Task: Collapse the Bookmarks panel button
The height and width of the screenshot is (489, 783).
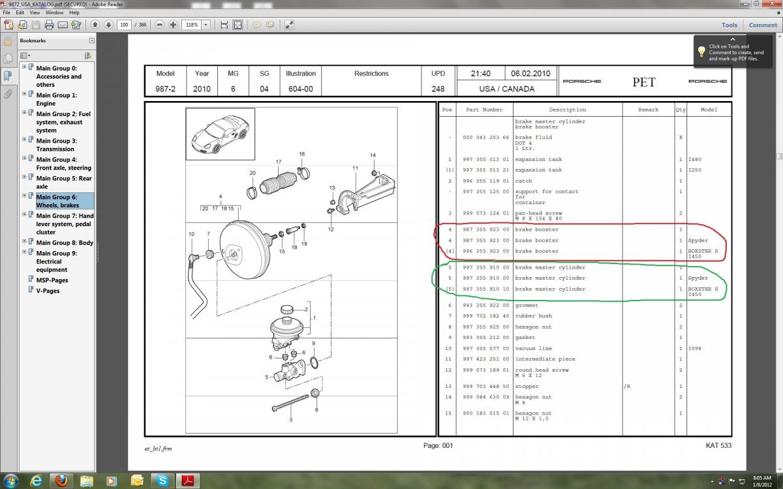Action: [91, 40]
